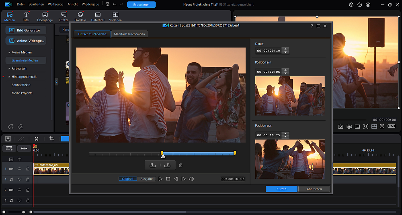Mute audio track 2

click(x=19, y=201)
